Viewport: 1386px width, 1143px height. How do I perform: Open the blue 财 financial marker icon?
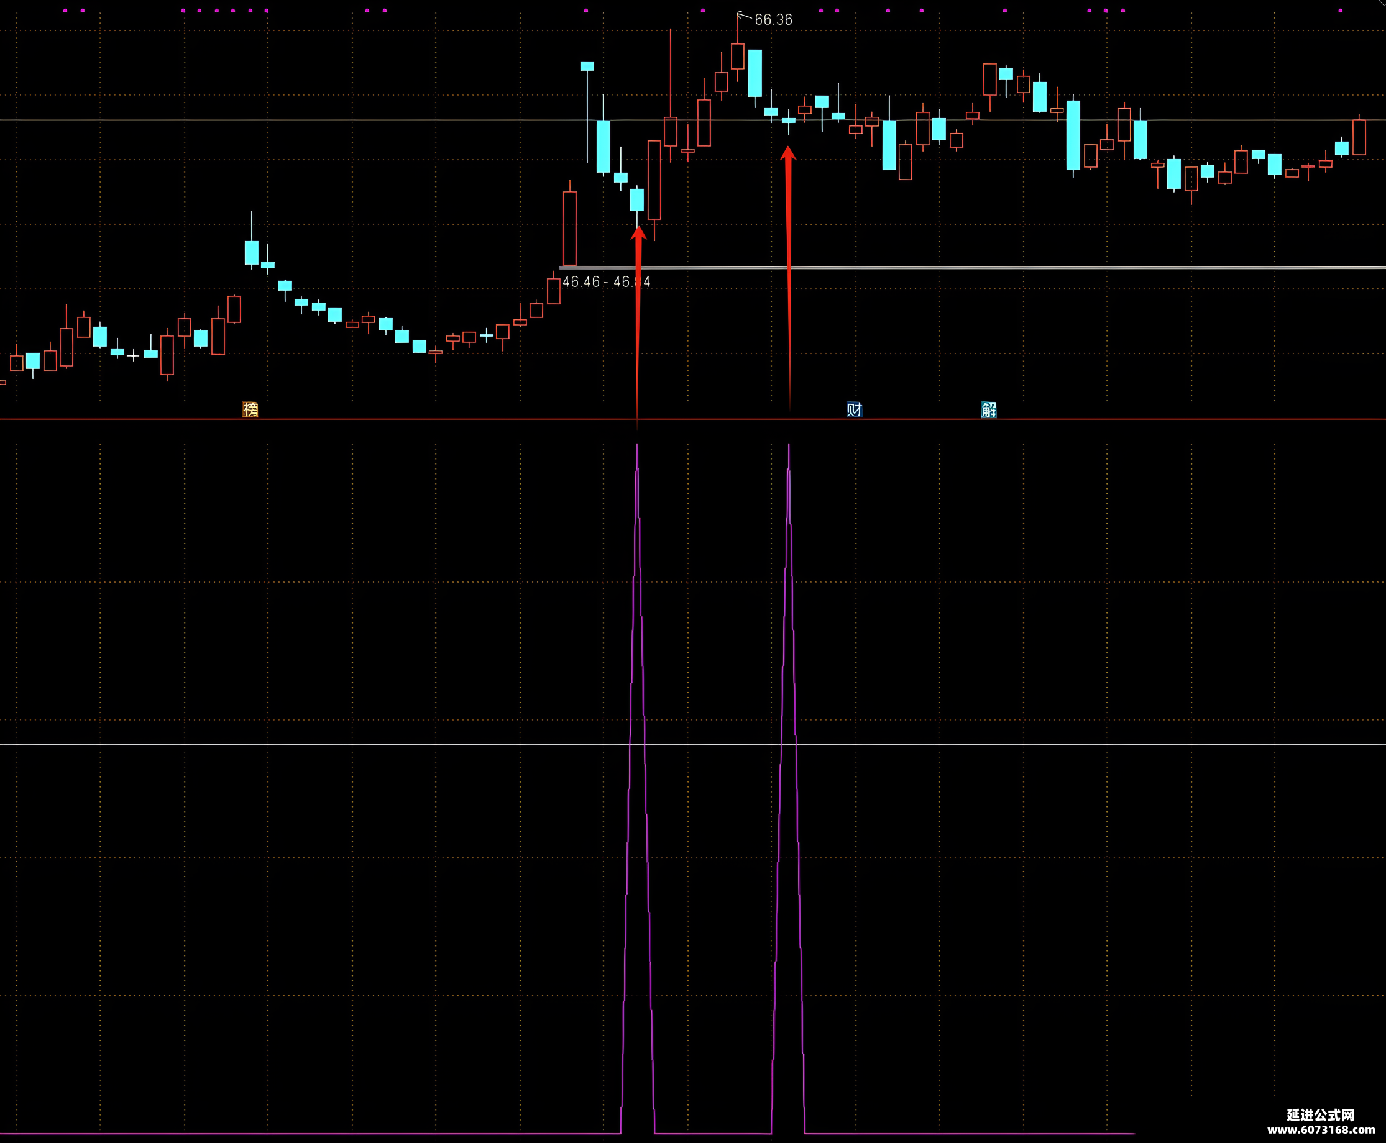(x=855, y=409)
